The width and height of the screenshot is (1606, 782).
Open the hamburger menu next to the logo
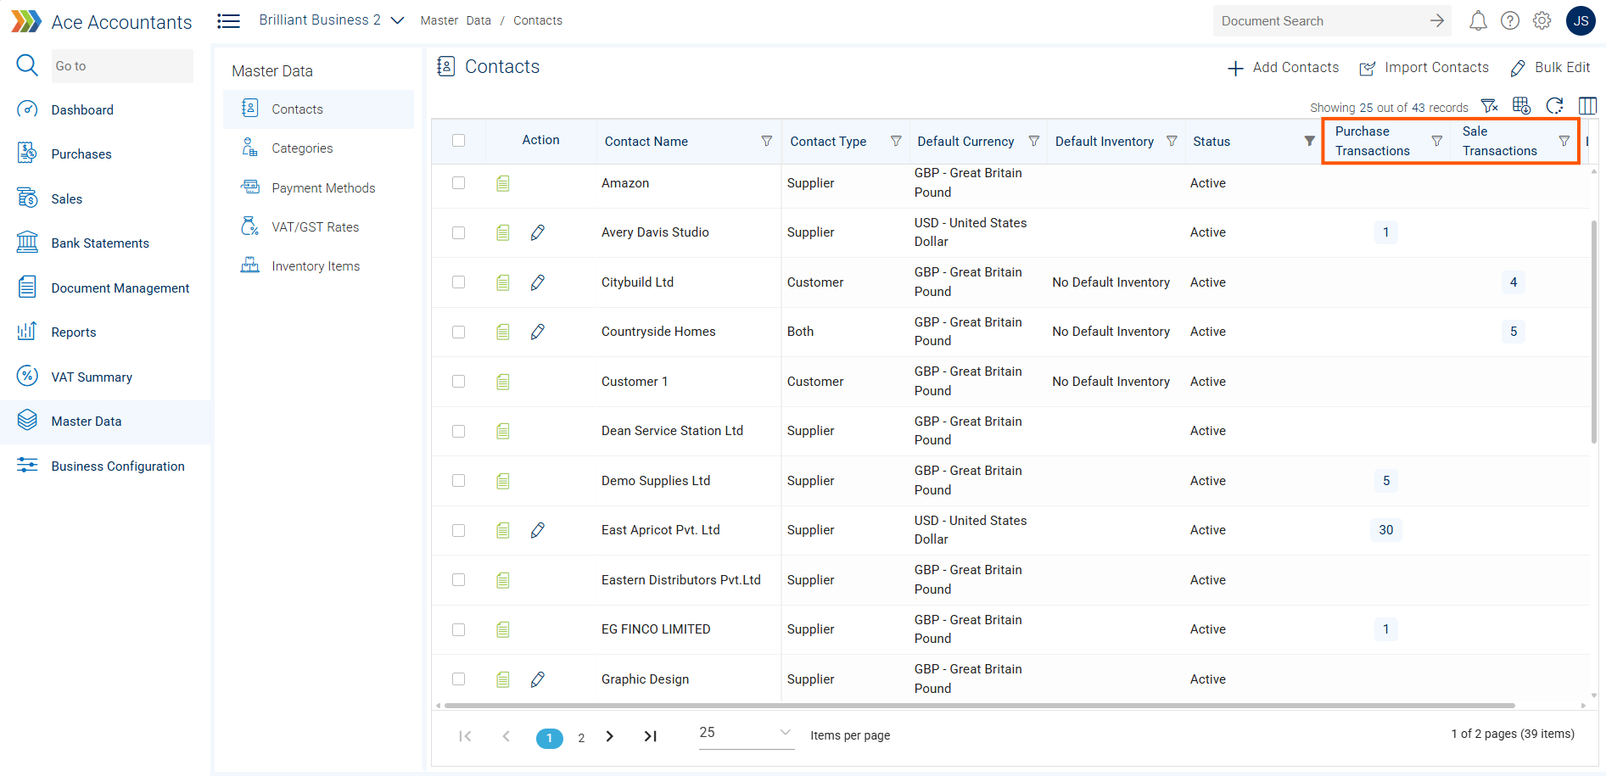[228, 21]
